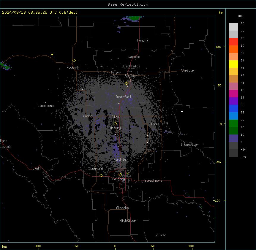Click the Stettler city label
Screen dimensions: 256x250
pos(188,70)
